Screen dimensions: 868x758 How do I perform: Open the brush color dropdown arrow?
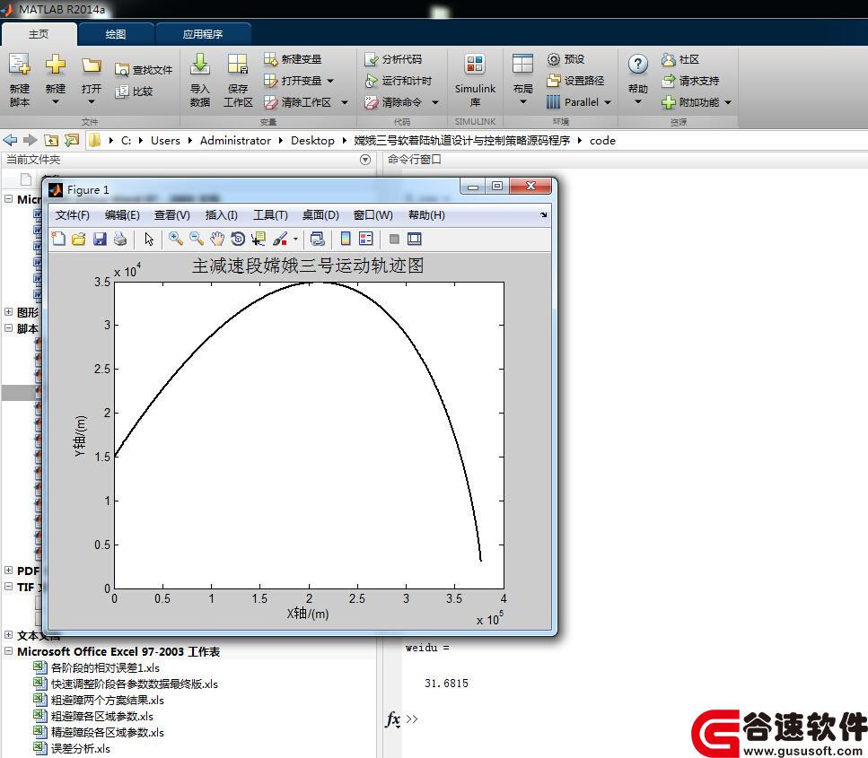(295, 239)
